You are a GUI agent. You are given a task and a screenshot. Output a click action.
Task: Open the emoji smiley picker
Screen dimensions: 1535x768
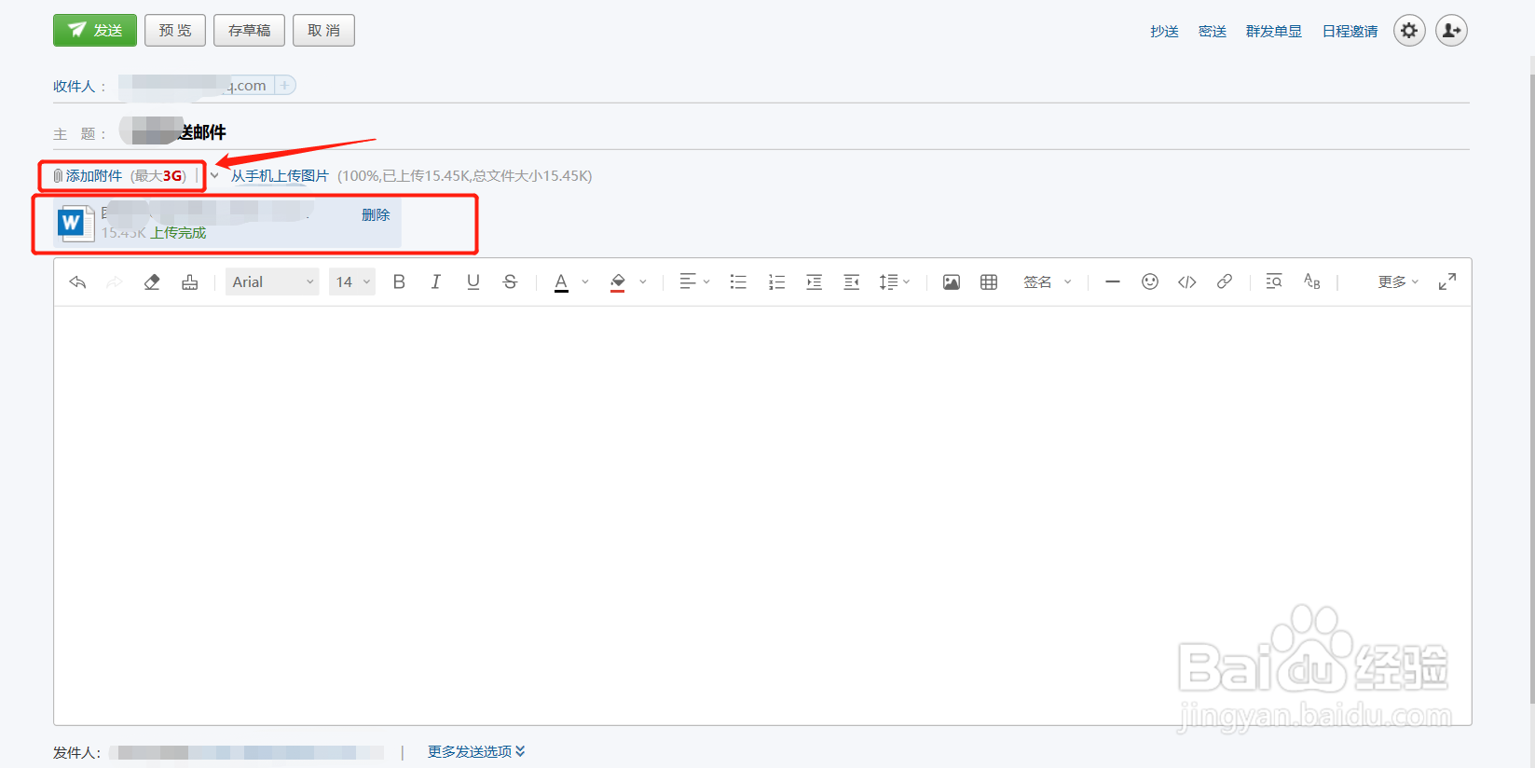[x=1150, y=281]
